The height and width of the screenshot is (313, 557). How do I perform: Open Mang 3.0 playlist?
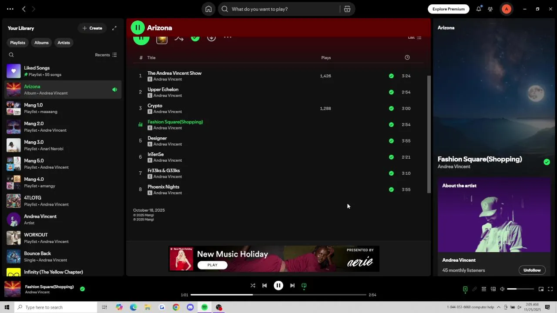click(63, 145)
